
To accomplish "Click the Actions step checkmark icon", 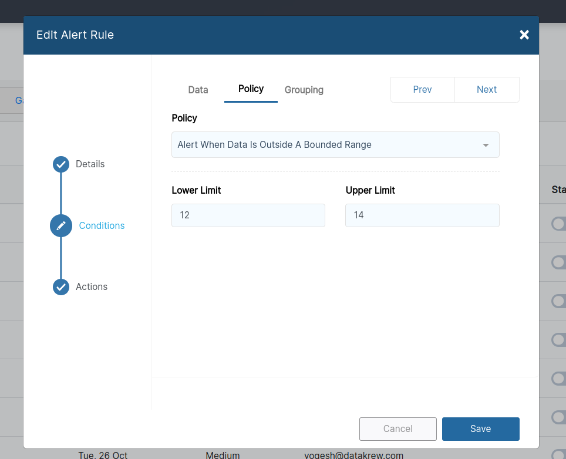I will 61,287.
